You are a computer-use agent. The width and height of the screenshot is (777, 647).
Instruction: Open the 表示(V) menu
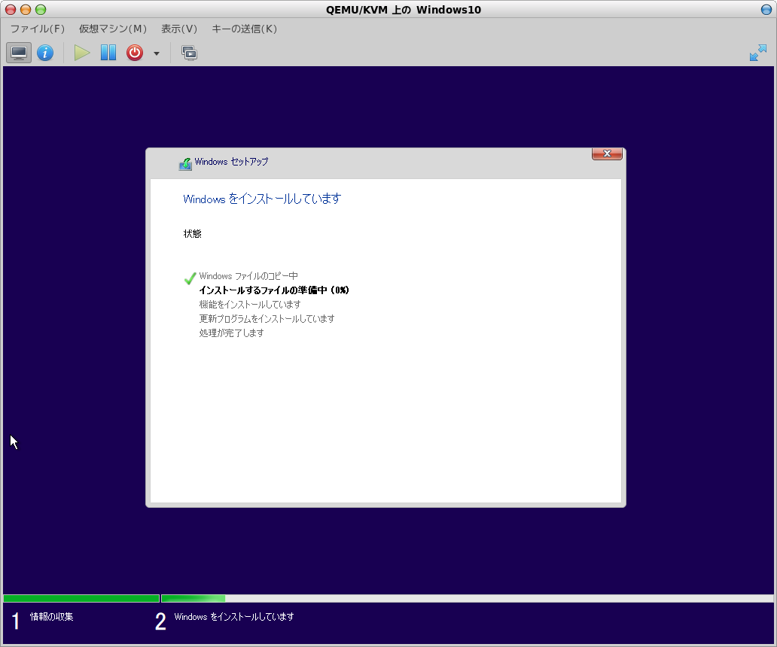click(178, 29)
